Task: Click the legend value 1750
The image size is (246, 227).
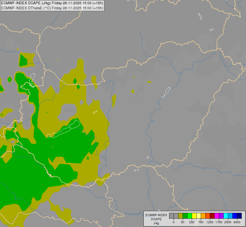Action: coord(219,222)
